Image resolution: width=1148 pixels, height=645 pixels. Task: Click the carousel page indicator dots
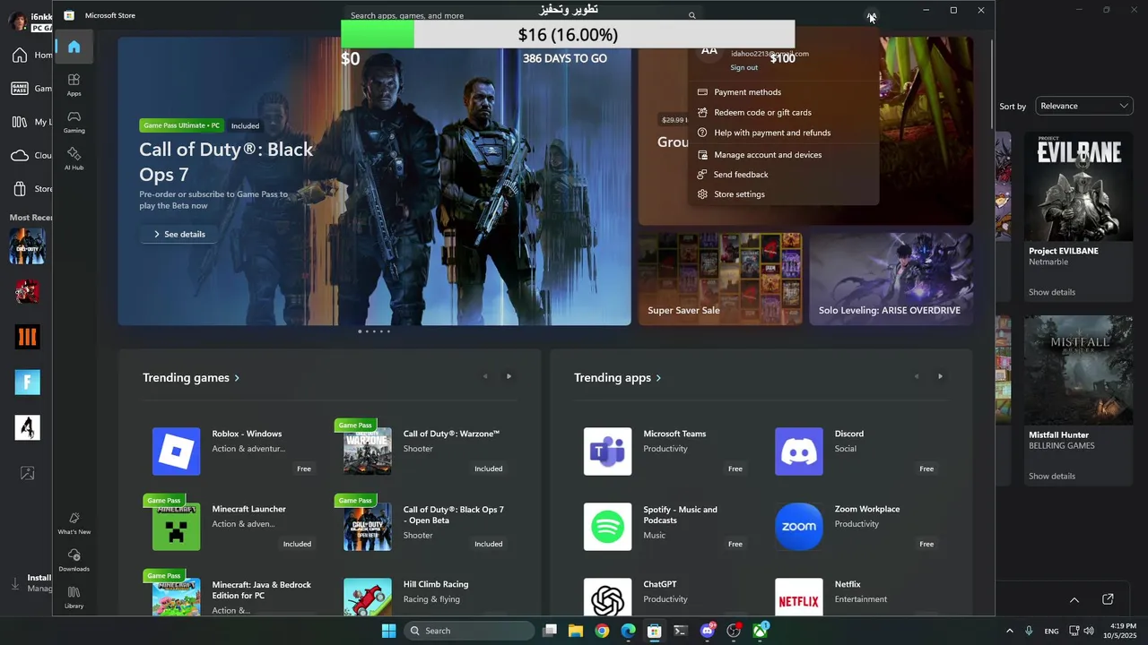(x=374, y=331)
